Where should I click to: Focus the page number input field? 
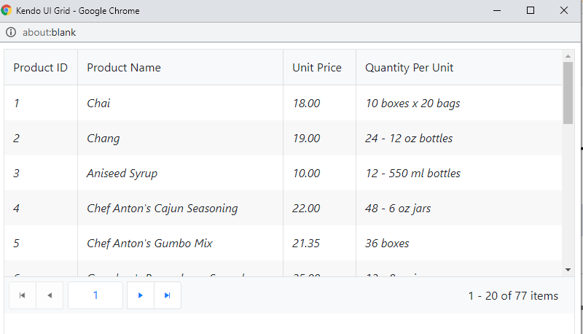click(x=95, y=295)
